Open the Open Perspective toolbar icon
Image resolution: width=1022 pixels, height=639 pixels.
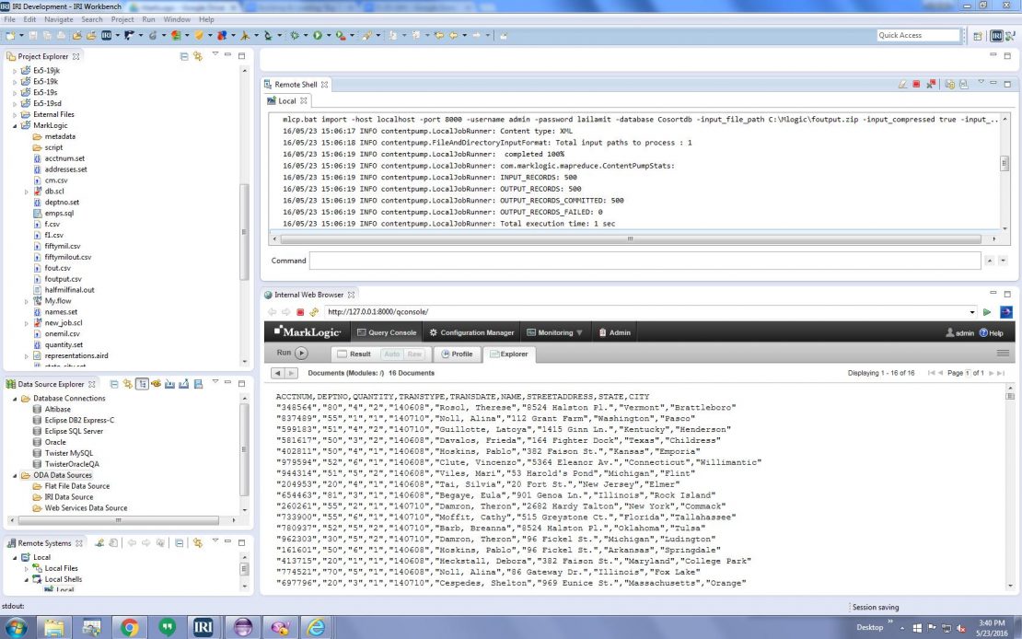point(978,36)
